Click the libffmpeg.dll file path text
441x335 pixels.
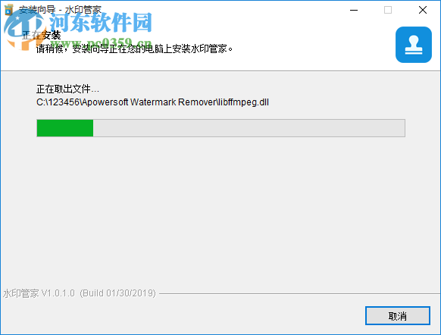coord(152,102)
